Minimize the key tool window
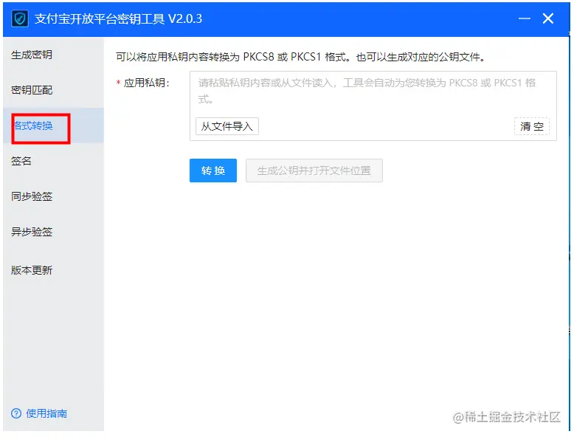574x437 pixels. tap(525, 18)
